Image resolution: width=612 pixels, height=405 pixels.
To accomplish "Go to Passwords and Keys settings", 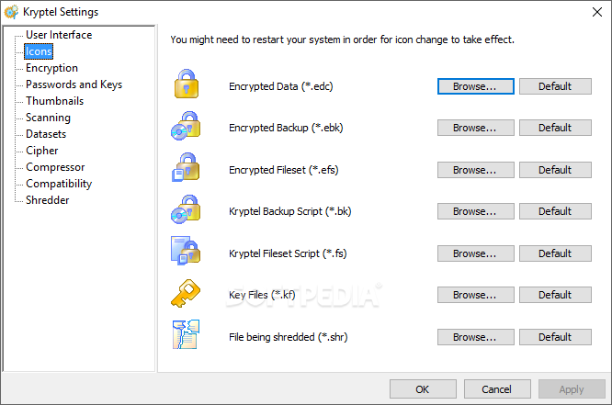I will 74,84.
